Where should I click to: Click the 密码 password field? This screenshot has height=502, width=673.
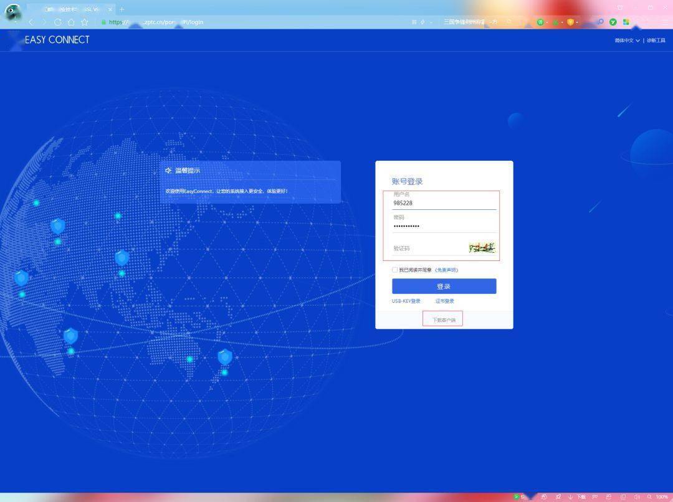click(444, 225)
